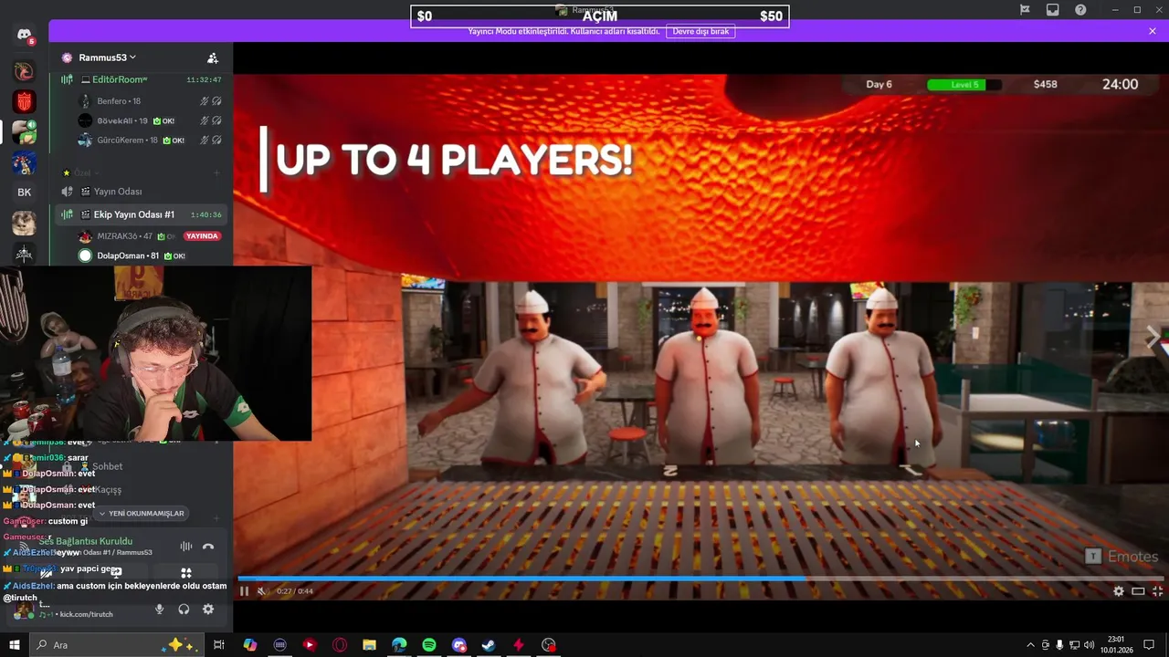The image size is (1169, 657).
Task: Open Microsoft Edge from taskbar
Action: click(x=399, y=645)
